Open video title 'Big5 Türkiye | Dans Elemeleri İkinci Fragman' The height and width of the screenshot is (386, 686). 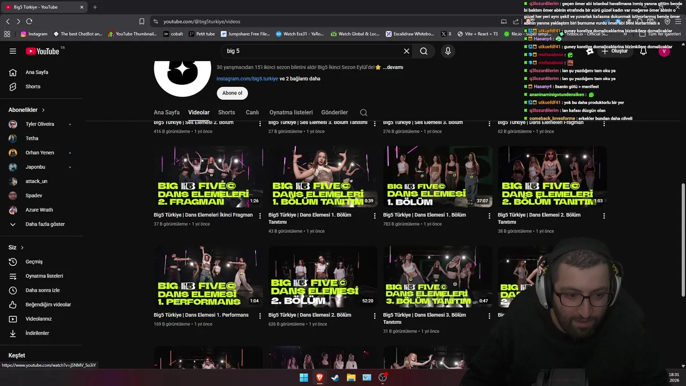203,215
